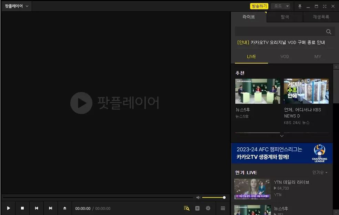Screen dimensions: 339x215
Task: Click the 뉴스5후 entry in 인기 LIVE list
Action: coord(281,208)
